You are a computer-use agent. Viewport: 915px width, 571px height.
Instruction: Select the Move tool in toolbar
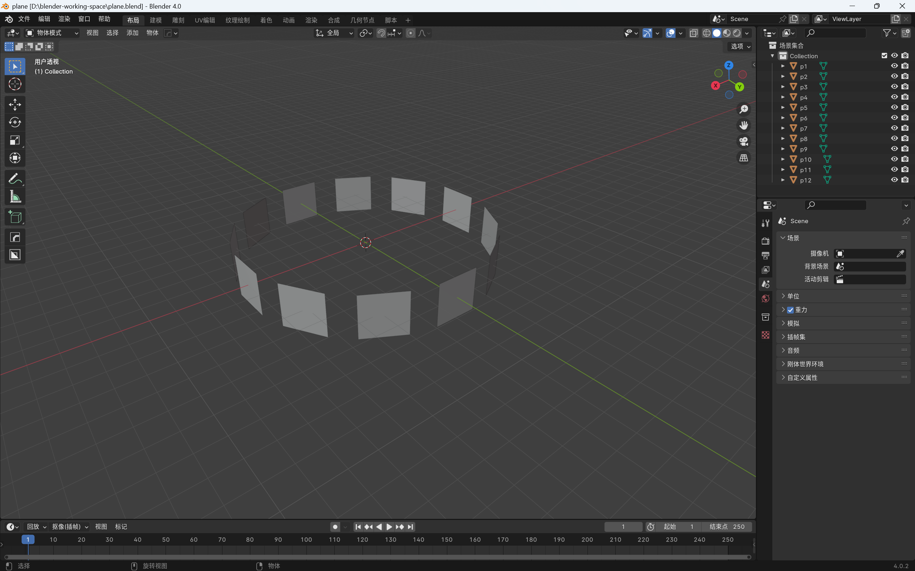15,105
